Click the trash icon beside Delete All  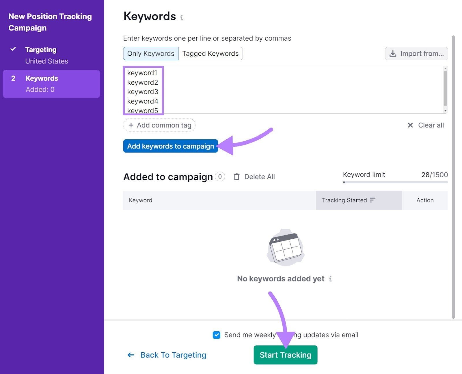coord(236,176)
